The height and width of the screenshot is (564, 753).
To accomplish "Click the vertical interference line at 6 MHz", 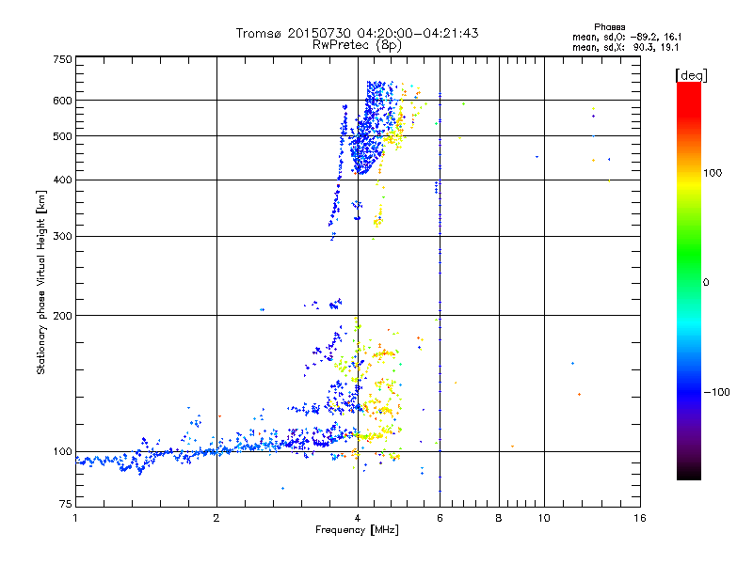I will [440, 292].
